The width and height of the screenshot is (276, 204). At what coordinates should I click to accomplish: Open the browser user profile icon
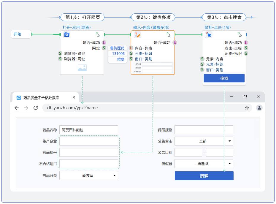pyautogui.click(x=259, y=108)
